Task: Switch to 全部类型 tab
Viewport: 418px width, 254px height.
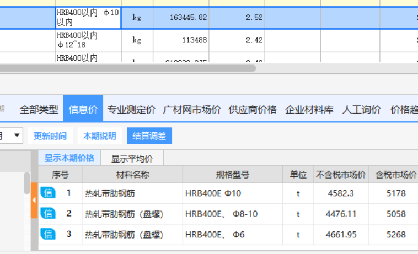Action: [x=39, y=110]
